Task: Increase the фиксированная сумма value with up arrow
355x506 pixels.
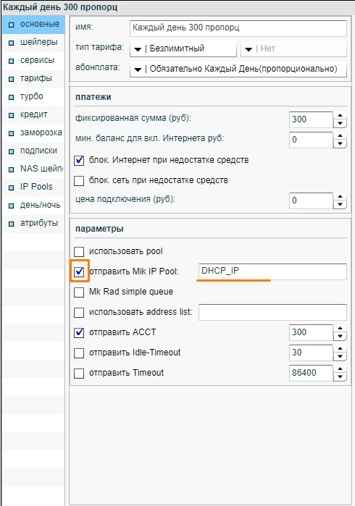Action: coord(340,116)
